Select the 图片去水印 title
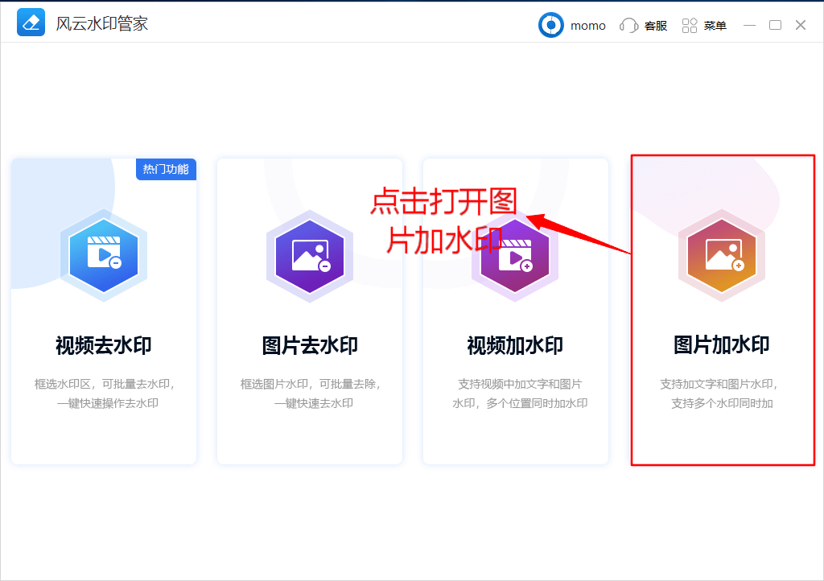This screenshot has height=581, width=824. click(x=310, y=345)
